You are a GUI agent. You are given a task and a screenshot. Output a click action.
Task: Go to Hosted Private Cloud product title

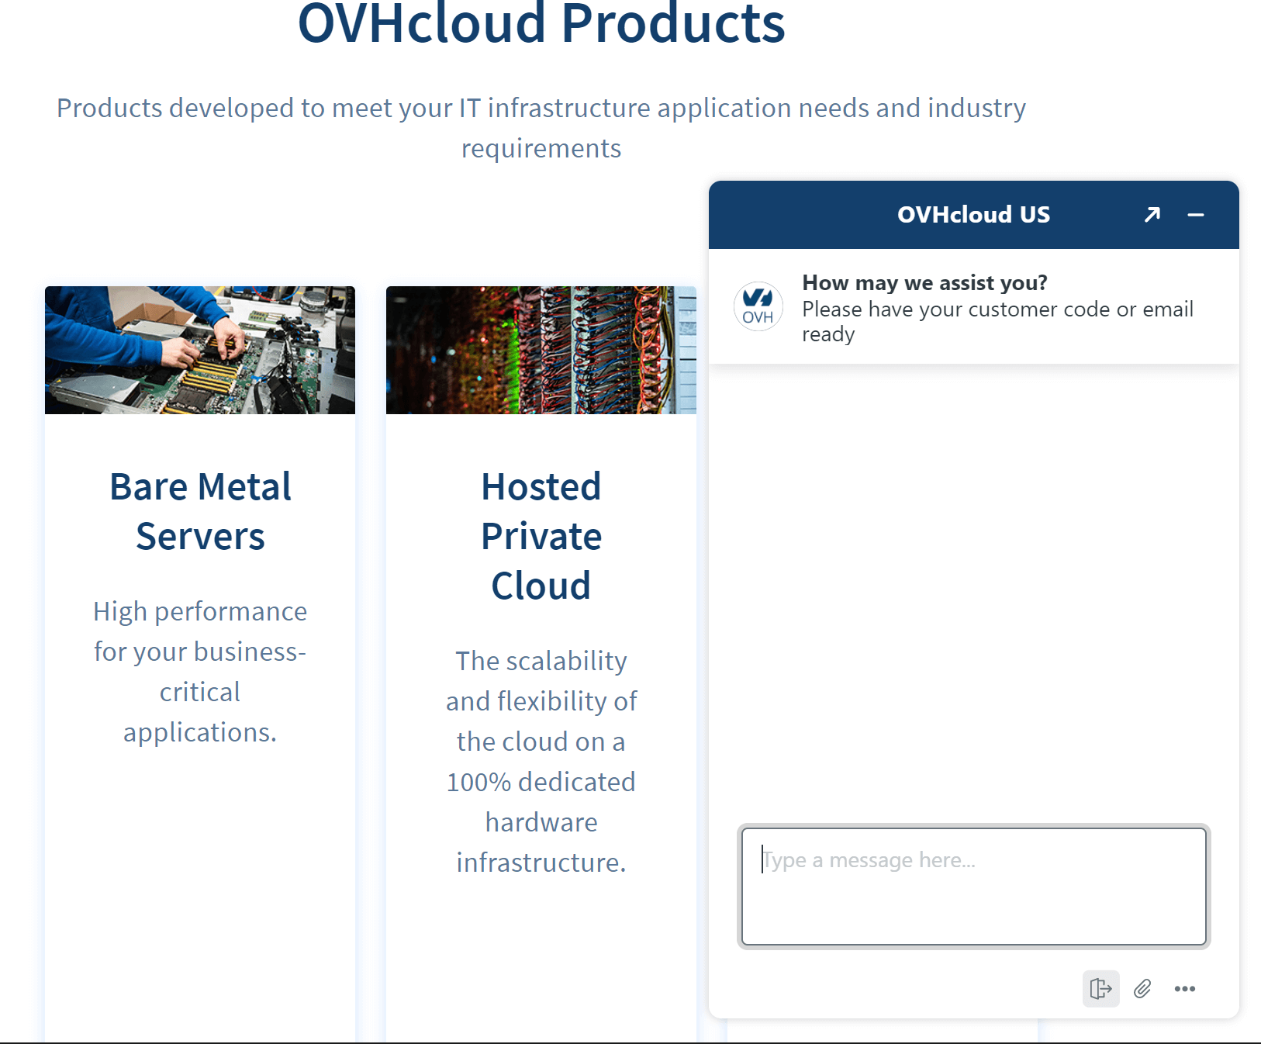point(541,536)
